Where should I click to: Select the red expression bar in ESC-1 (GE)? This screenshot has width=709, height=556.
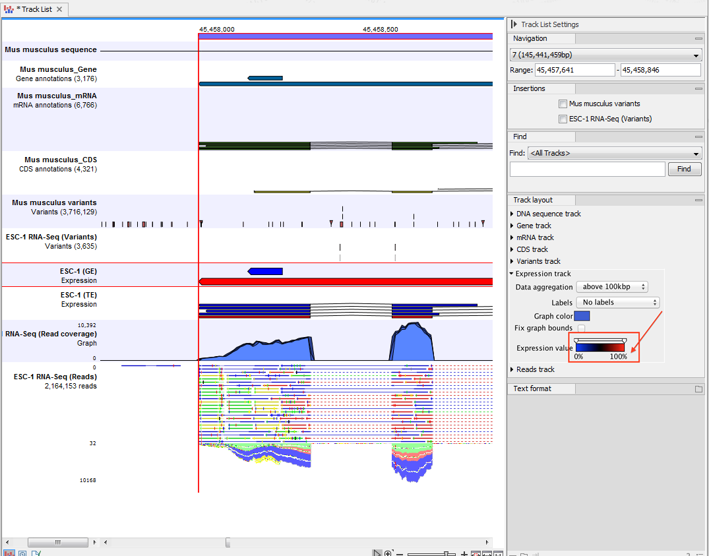tap(346, 282)
